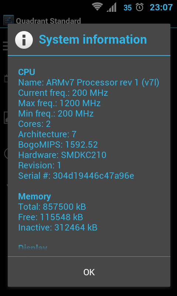Screen dimensions: 177x296
Task: Select the Serial # line
Action: (76, 176)
